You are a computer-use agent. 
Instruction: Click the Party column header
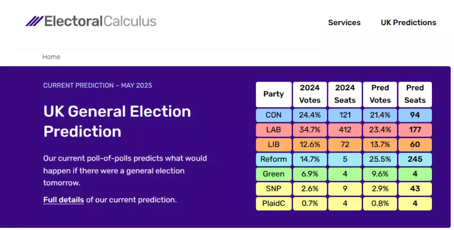point(274,94)
